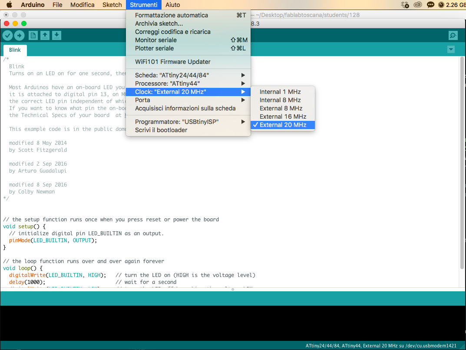Click the Verify checkmark button
Viewport: 466px width, 350px height.
click(8, 35)
